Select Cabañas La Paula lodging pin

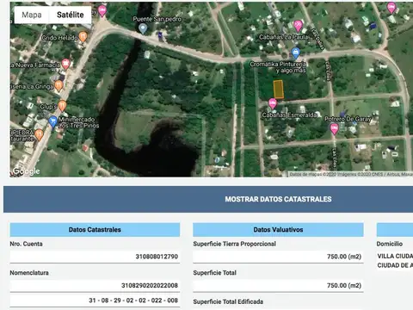pyautogui.click(x=299, y=26)
